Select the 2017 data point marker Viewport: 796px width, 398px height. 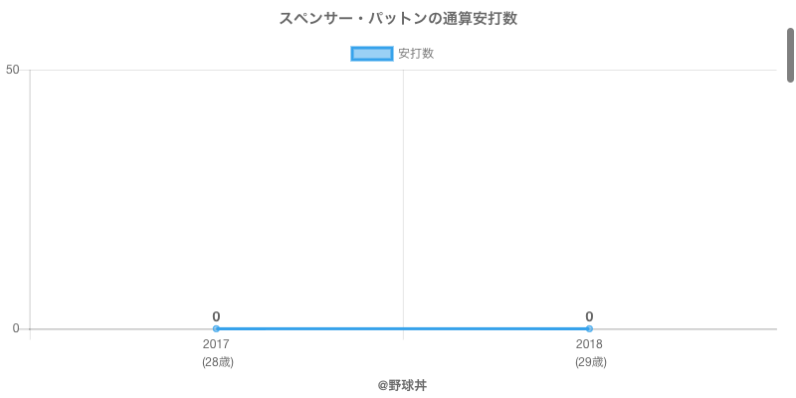click(216, 329)
